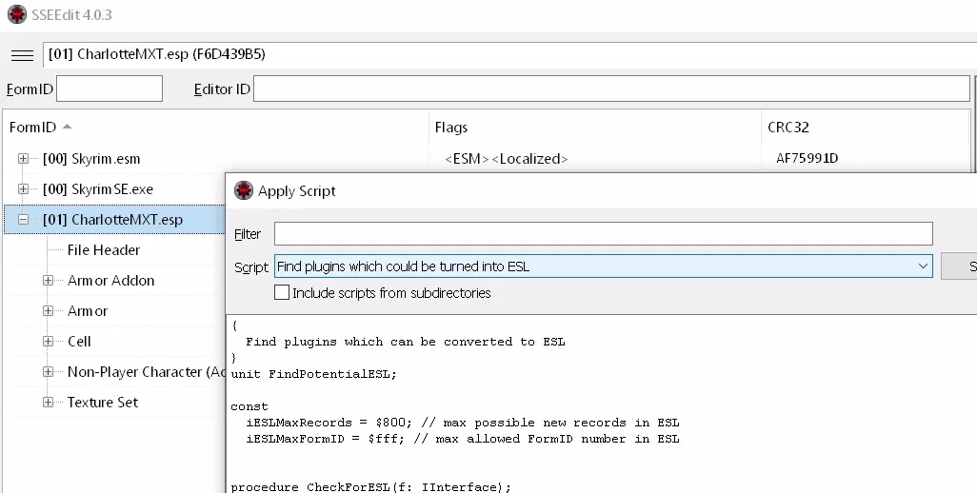This screenshot has width=977, height=493.
Task: Click the Filter field in Apply Script
Action: coord(603,234)
